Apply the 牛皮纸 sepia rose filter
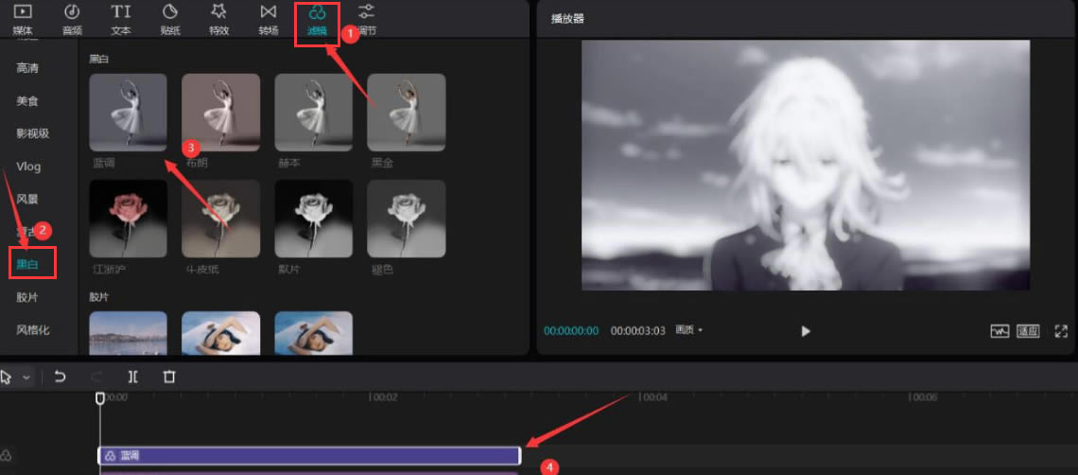This screenshot has width=1078, height=475. point(220,219)
